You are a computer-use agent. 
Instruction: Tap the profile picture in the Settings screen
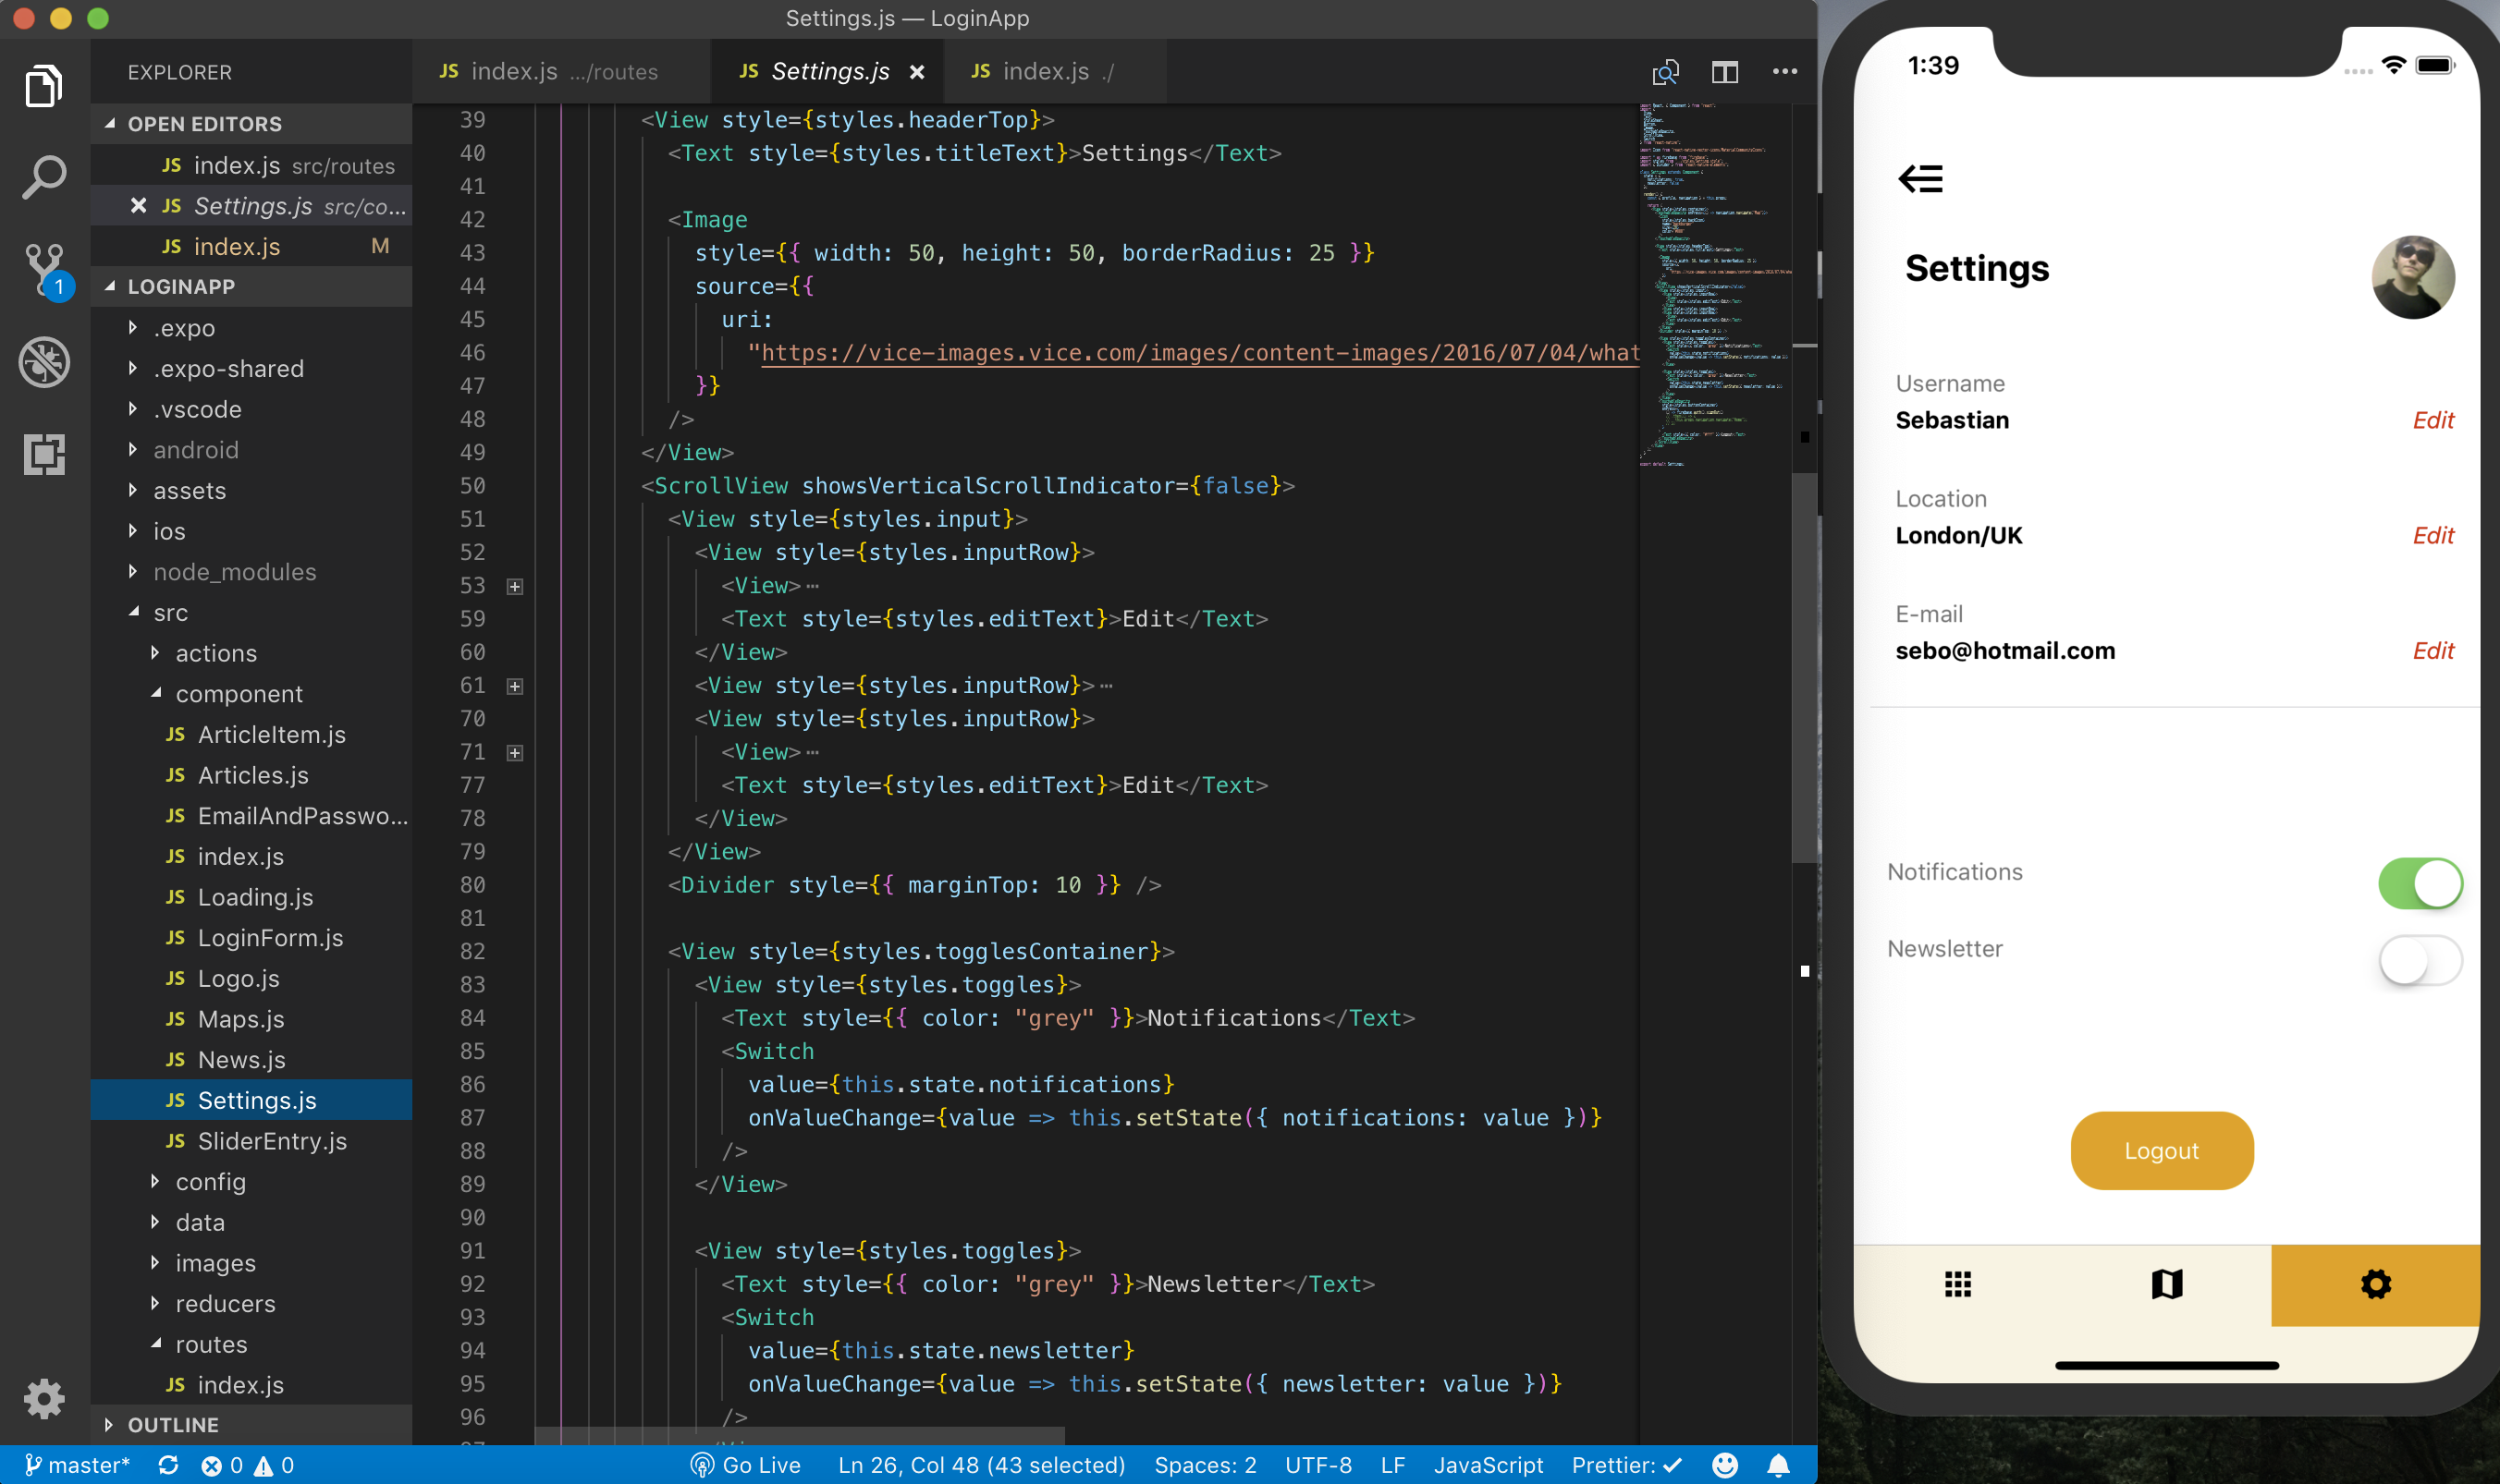tap(2412, 277)
